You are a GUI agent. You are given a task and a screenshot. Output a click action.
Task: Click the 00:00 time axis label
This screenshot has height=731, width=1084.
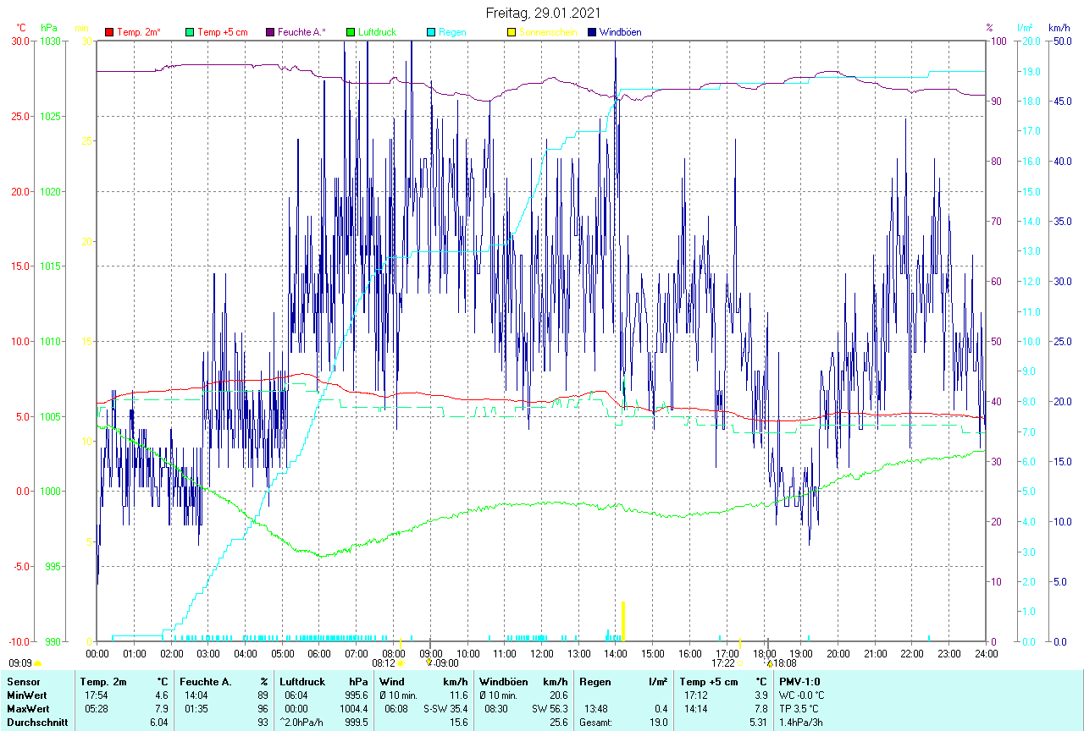pyautogui.click(x=97, y=653)
